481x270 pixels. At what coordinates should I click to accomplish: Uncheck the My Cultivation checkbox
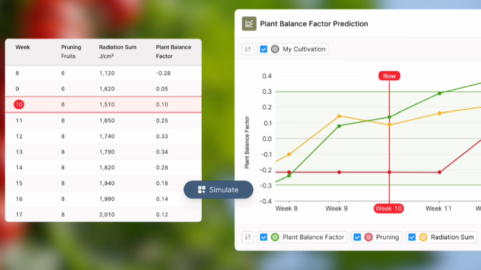point(264,49)
